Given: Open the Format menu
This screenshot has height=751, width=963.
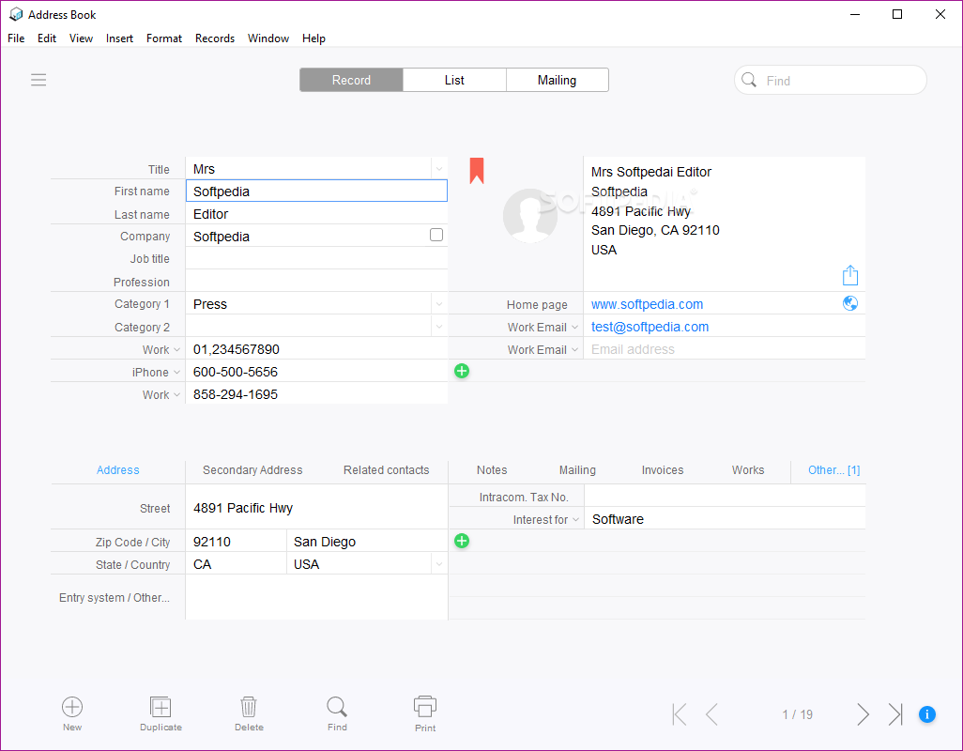Looking at the screenshot, I should (x=164, y=38).
